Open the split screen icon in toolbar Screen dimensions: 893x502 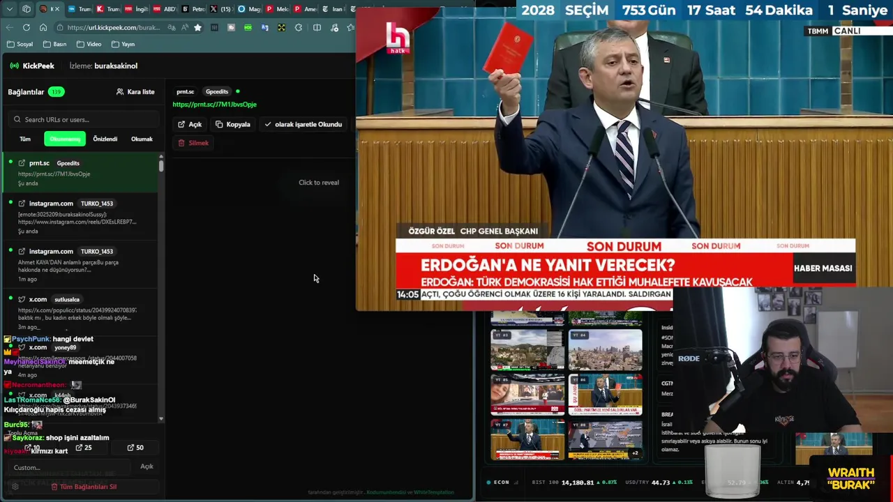pyautogui.click(x=317, y=27)
